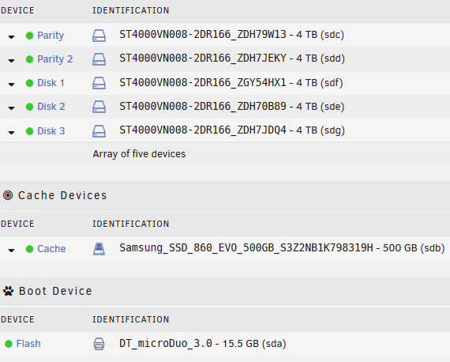The image size is (450, 362).
Task: Click the green status dot for Parity
Action: 29,36
